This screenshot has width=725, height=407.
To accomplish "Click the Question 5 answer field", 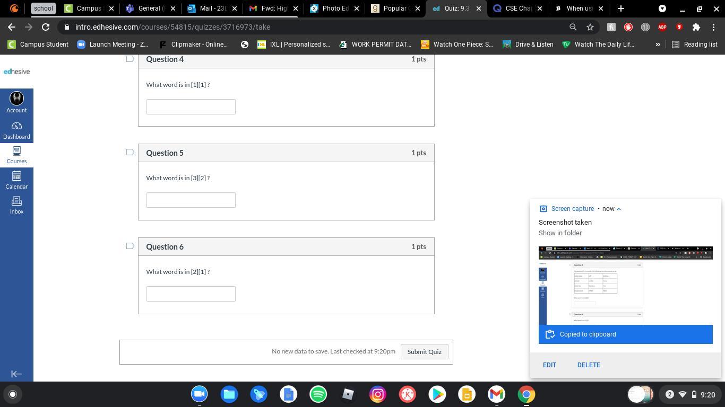I will coord(191,200).
